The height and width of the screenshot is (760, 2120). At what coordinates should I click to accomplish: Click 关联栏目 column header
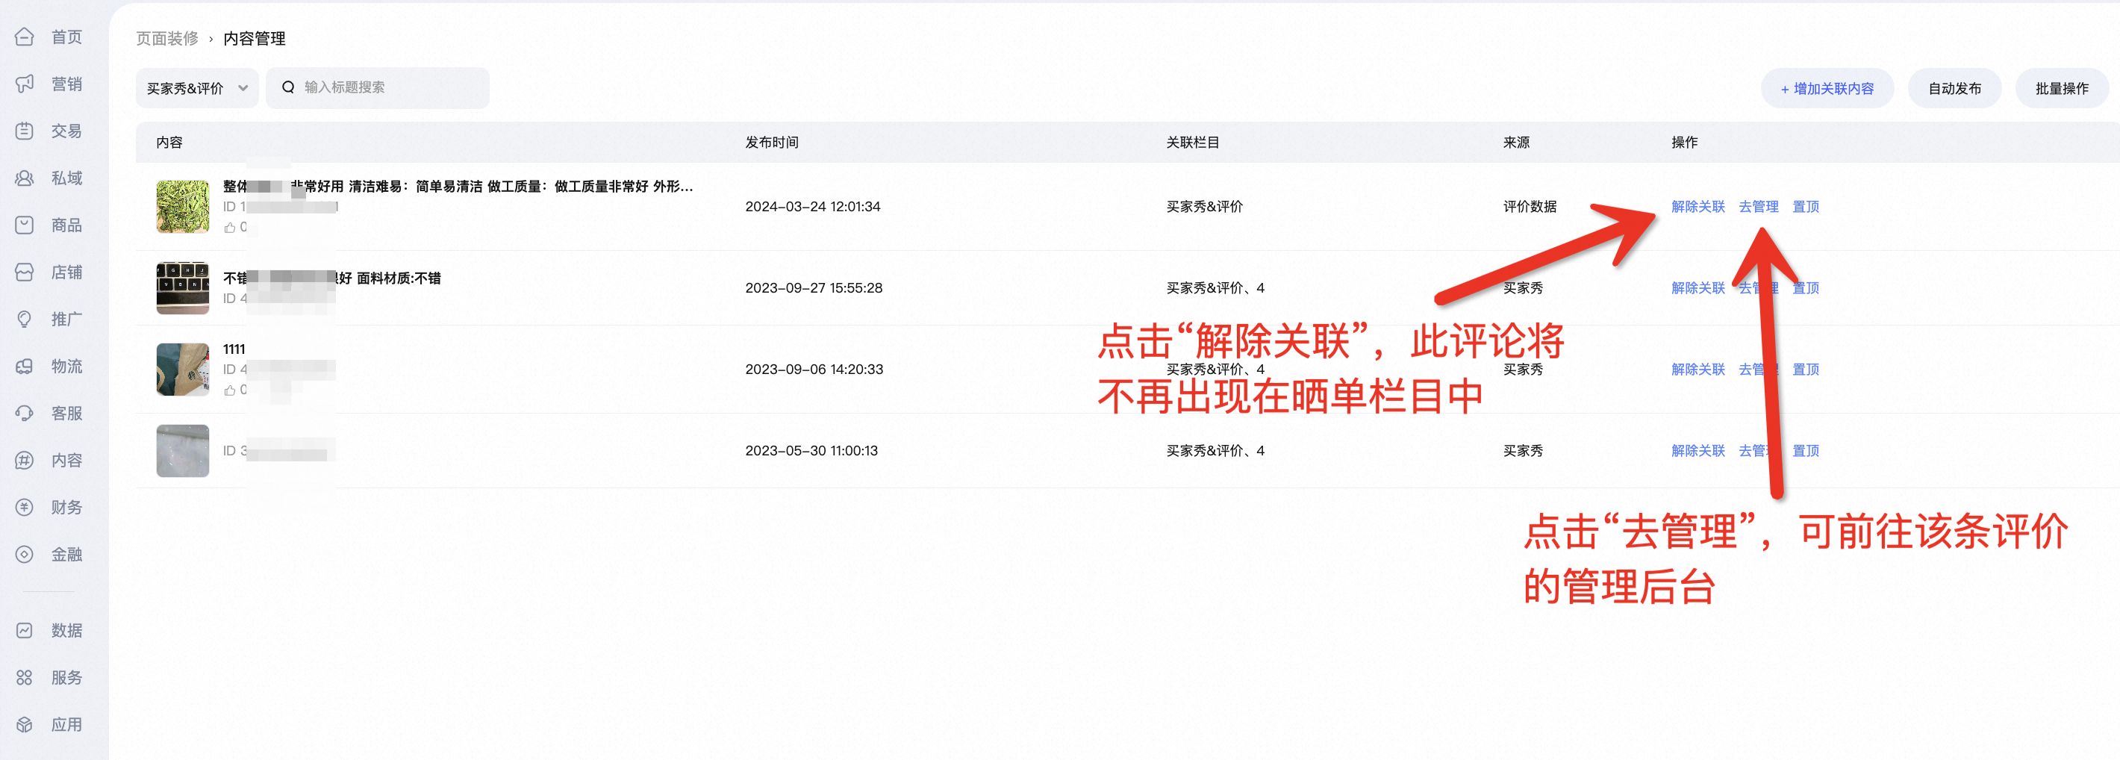tap(1193, 143)
